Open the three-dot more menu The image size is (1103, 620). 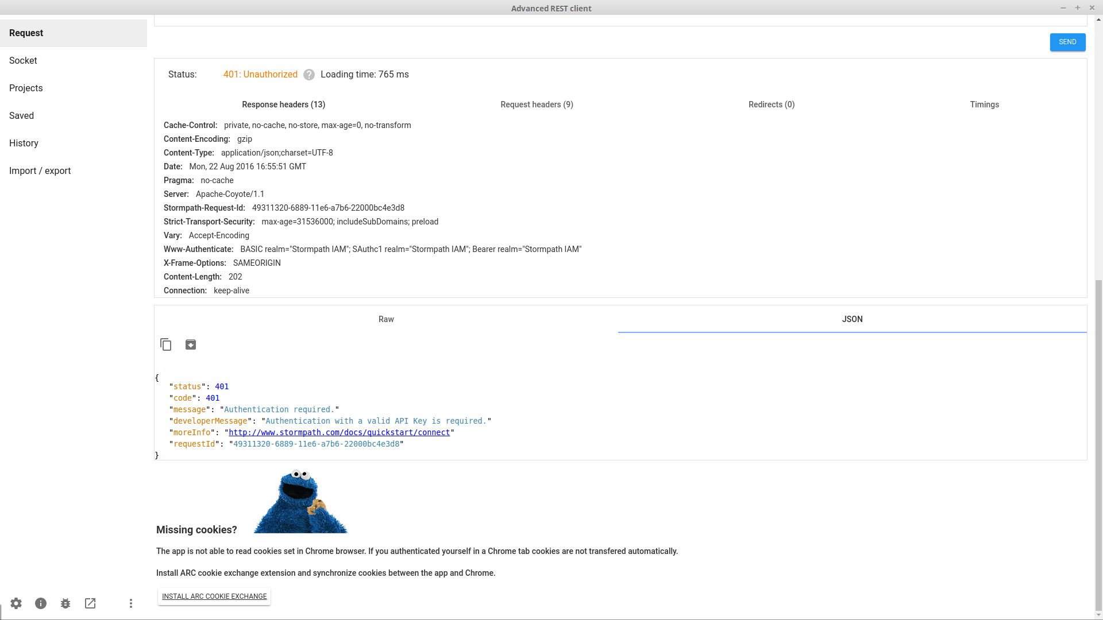[131, 603]
